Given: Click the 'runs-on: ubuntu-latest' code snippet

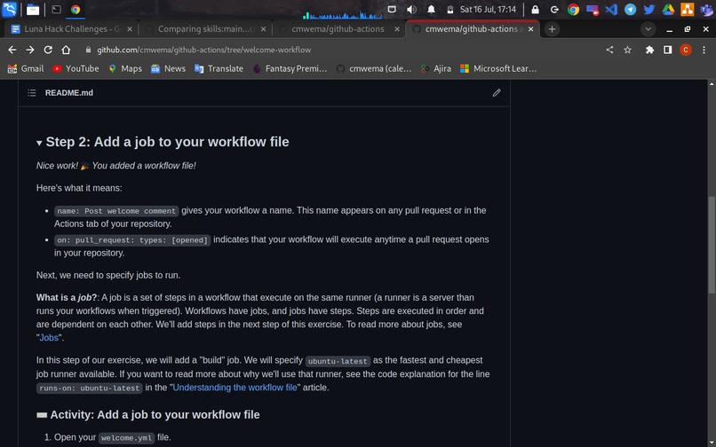Looking at the screenshot, I should 90,388.
